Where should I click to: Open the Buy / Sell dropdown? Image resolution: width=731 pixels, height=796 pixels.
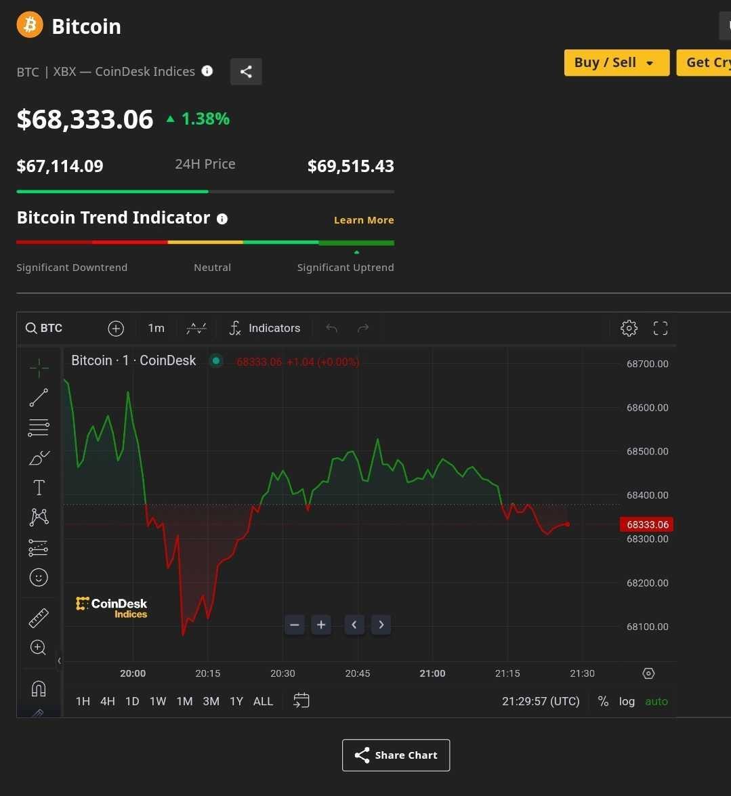pyautogui.click(x=617, y=62)
